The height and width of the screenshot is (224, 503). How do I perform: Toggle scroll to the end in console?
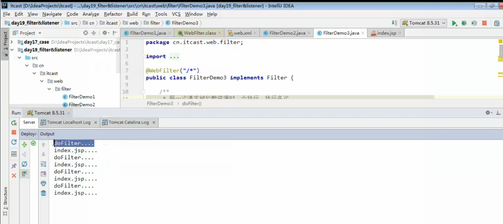pos(44,174)
